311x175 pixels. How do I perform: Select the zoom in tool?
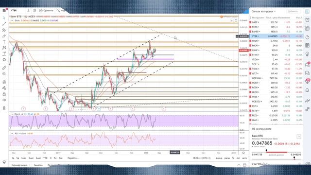click(x=4, y=74)
